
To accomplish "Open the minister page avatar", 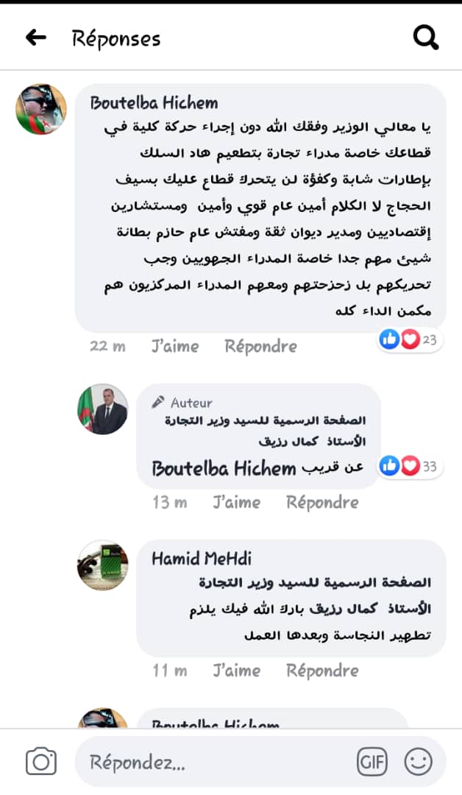I will (102, 409).
